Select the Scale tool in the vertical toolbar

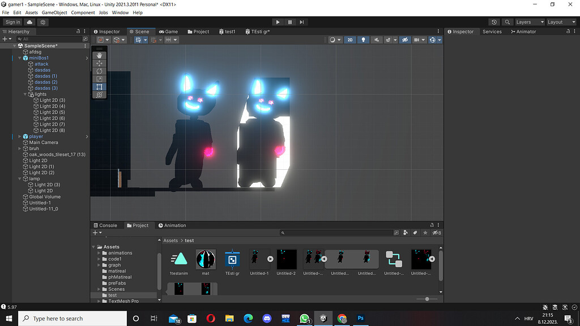[99, 79]
